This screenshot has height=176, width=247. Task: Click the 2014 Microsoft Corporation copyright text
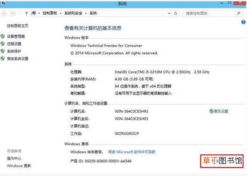pyautogui.click(x=114, y=53)
